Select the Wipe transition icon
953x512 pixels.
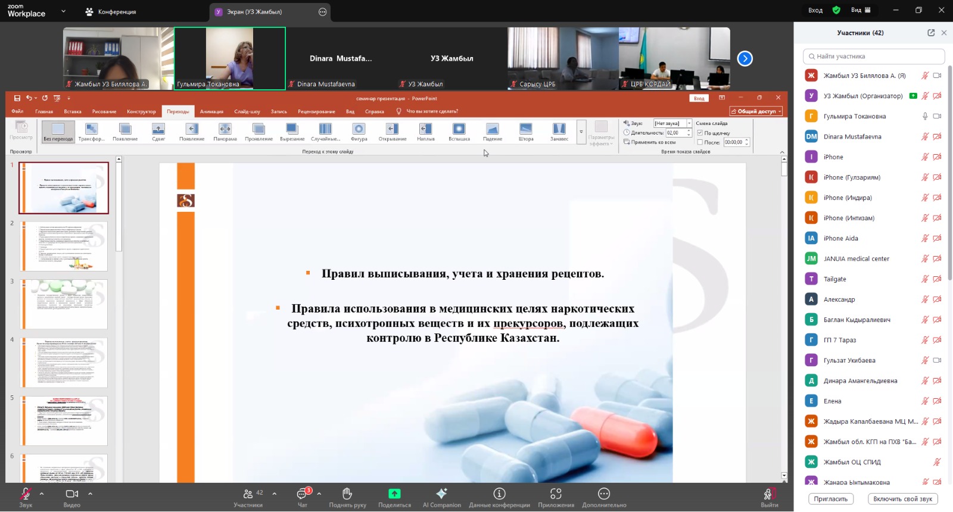192,132
